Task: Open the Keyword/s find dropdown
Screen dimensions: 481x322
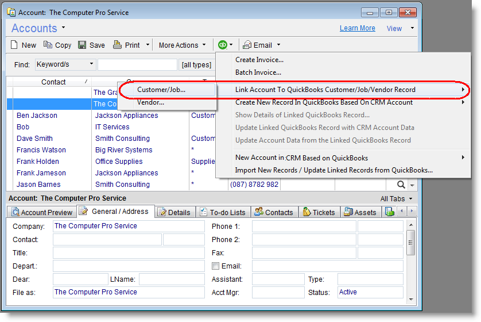Action: pos(65,64)
